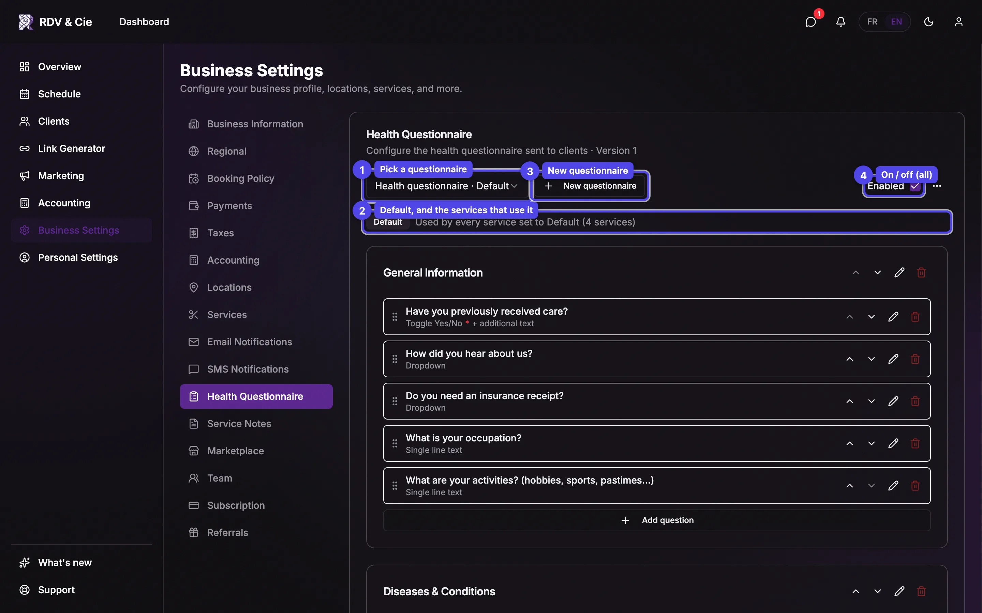Viewport: 982px width, 613px height.
Task: Open the Dashboard link in header
Action: click(x=144, y=21)
